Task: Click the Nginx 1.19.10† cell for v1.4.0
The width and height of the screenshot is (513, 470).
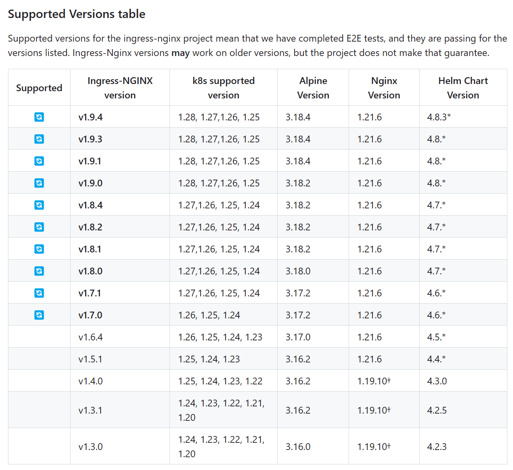Action: (x=374, y=381)
